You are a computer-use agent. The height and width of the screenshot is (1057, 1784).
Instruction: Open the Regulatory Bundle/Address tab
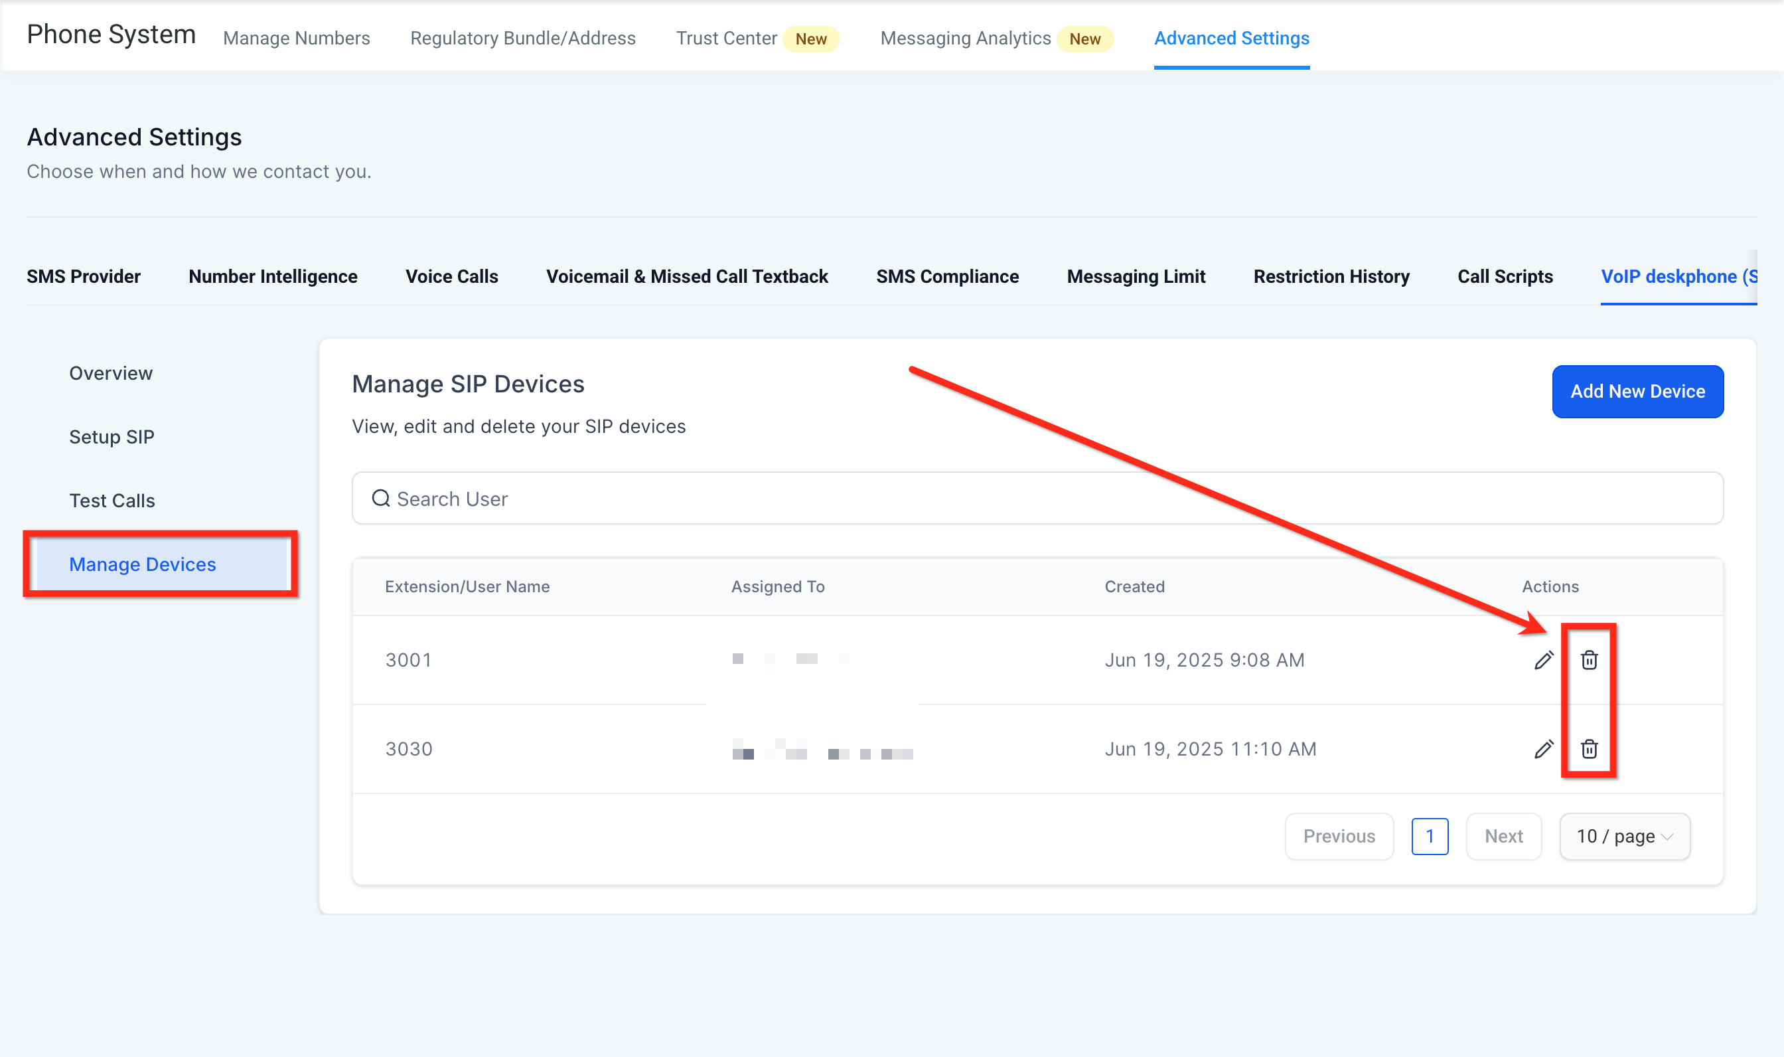pos(522,39)
